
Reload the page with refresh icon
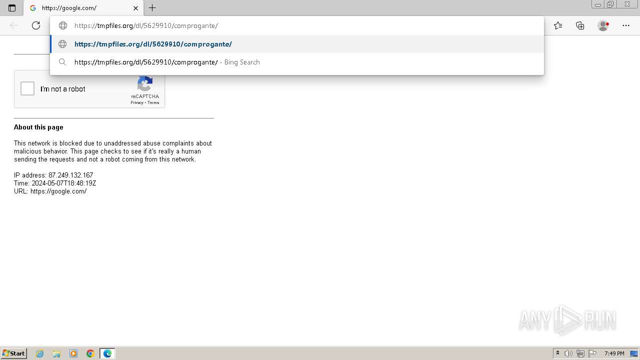(36, 25)
